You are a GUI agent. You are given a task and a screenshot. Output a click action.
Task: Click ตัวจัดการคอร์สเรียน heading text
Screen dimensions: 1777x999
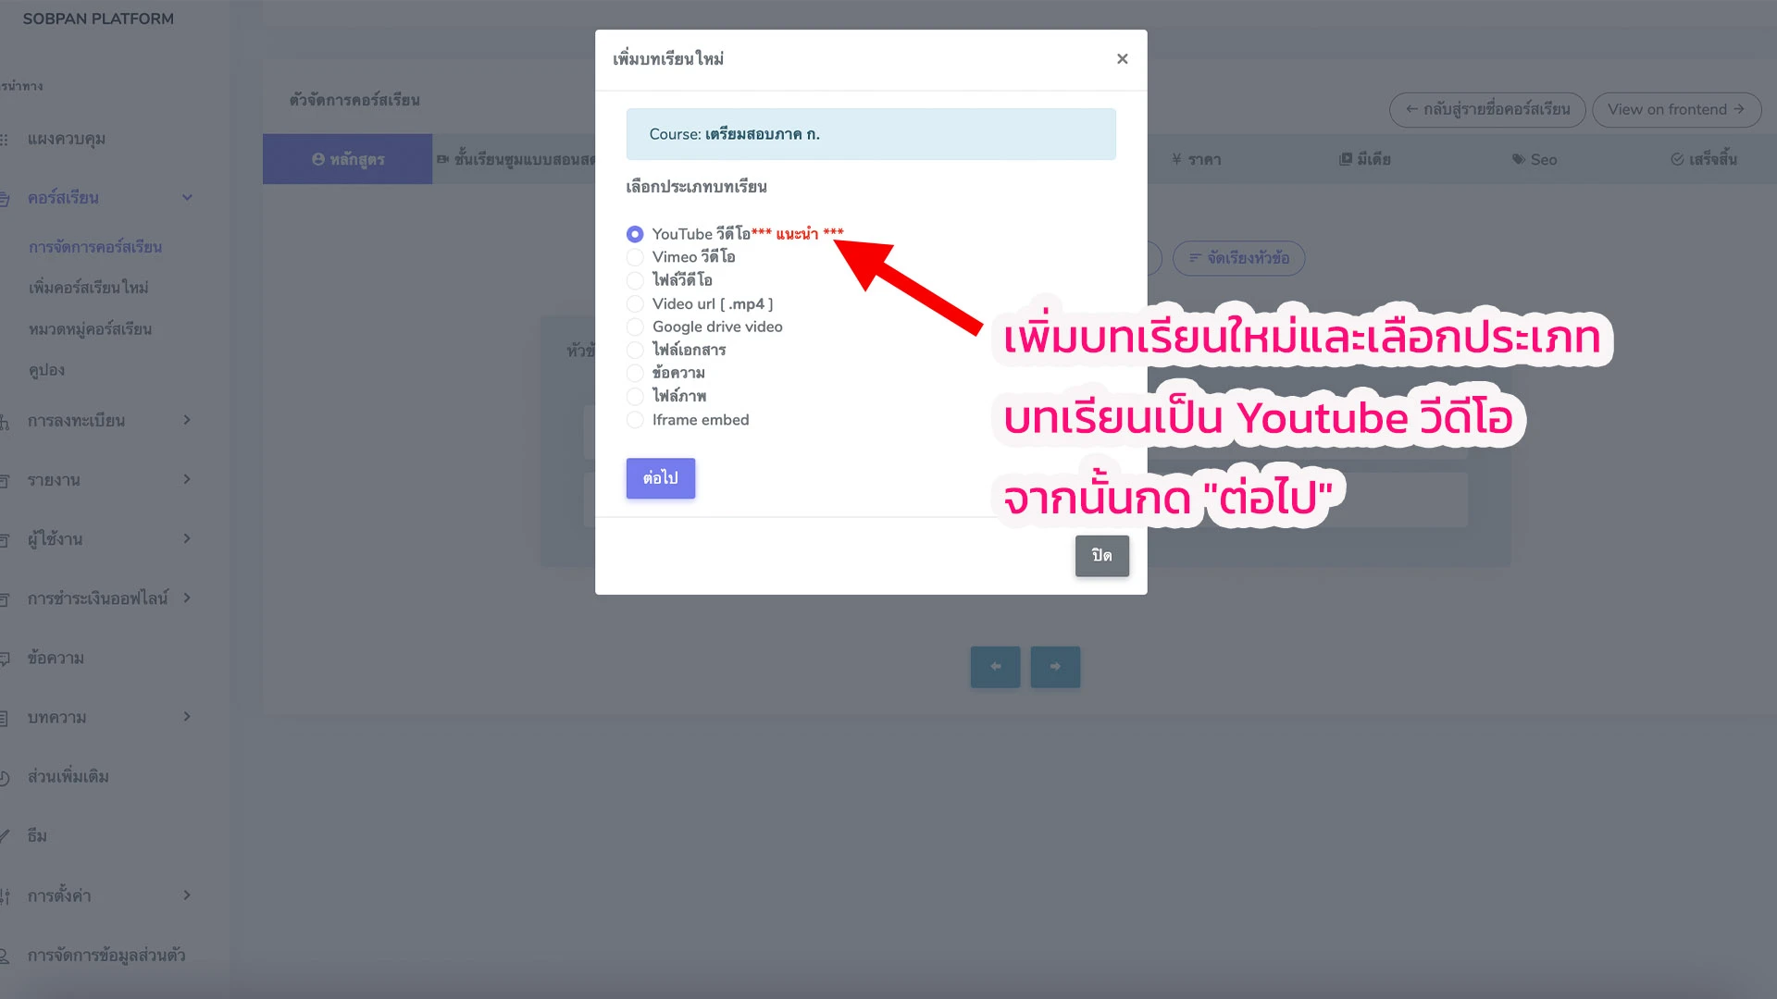[x=354, y=100]
